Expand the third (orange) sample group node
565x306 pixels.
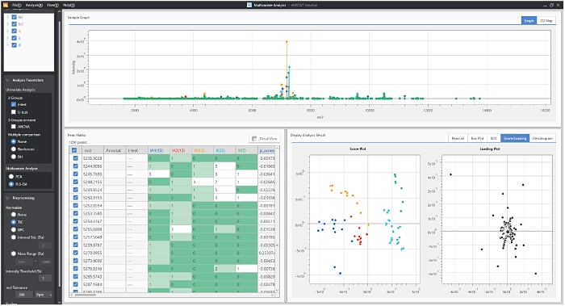click(x=7, y=31)
